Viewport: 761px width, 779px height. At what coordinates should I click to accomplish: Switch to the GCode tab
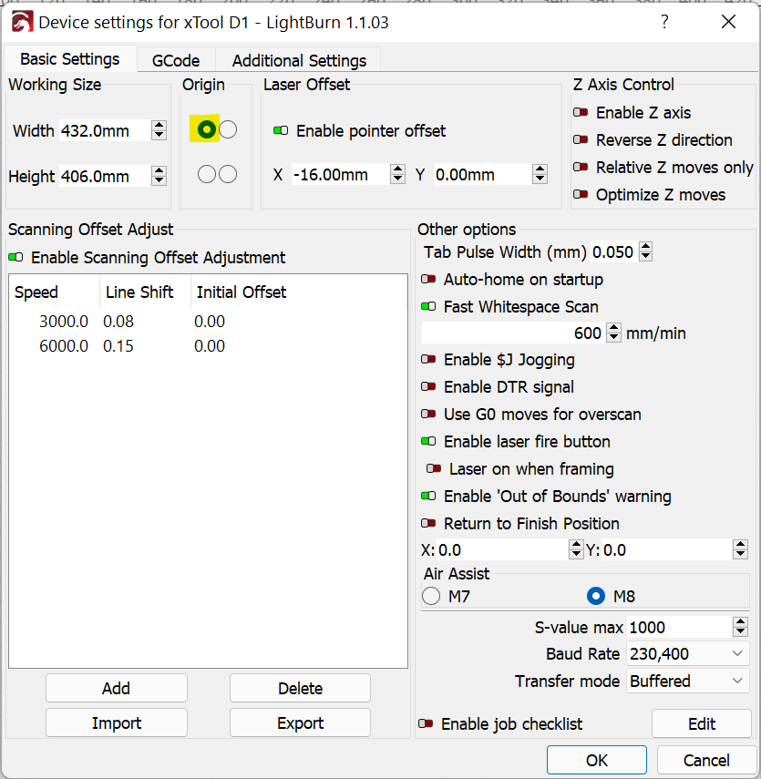click(176, 60)
